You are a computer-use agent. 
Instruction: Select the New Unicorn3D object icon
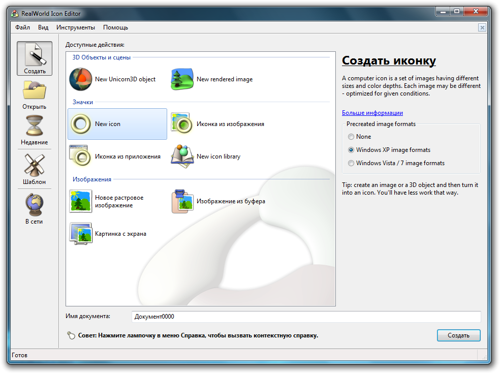point(80,79)
